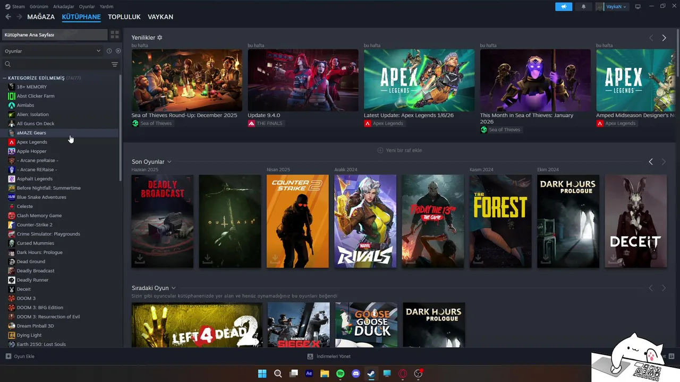680x382 pixels.
Task: Open the Görünüm menu
Action: point(39,6)
